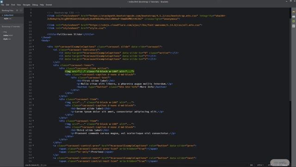Open the Emmet menu
Viewport: 296px width, 167px height.
[x=49, y=5]
